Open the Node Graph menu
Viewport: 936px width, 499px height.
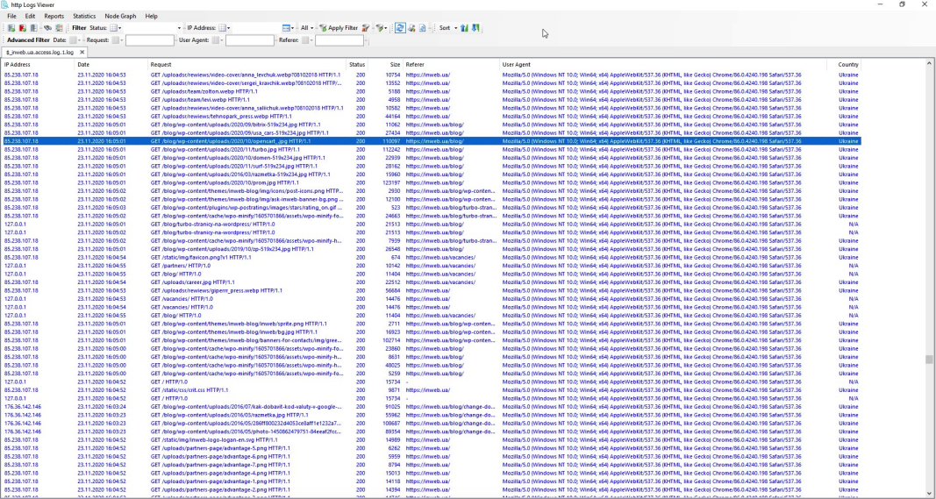pos(120,16)
